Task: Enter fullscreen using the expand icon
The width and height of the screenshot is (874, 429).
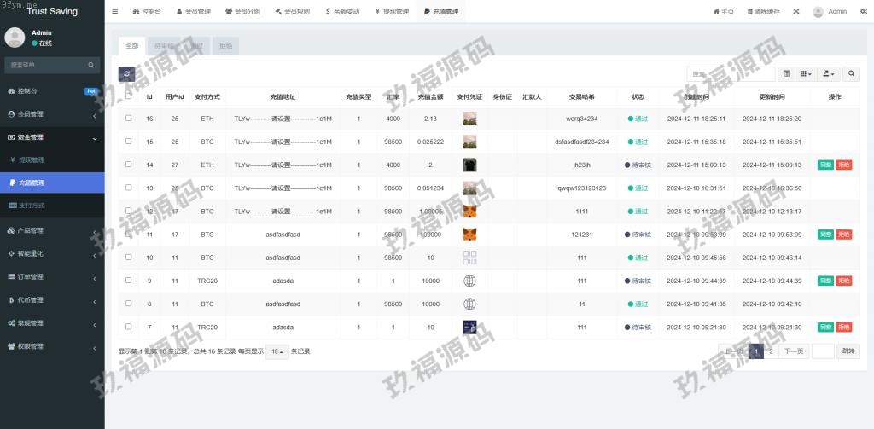Action: tap(796, 12)
